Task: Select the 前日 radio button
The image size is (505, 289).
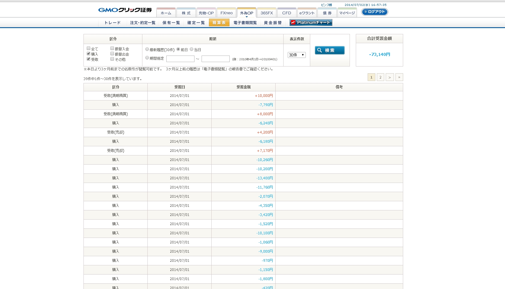Action: point(178,49)
